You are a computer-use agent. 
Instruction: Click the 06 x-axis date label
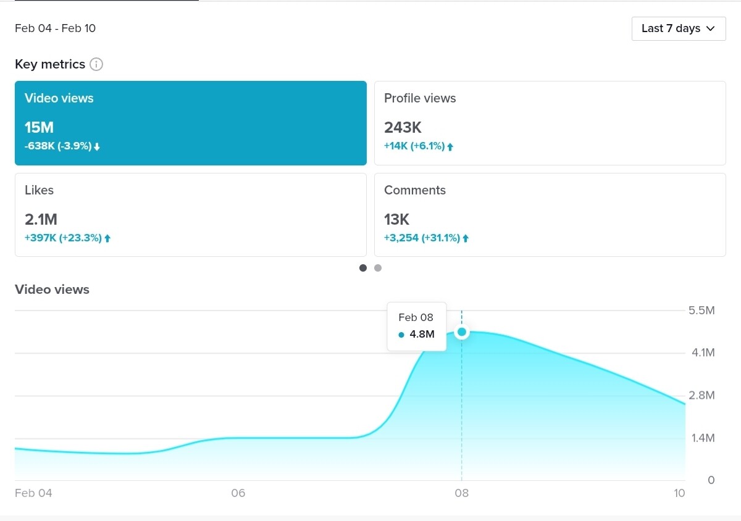[x=238, y=493]
